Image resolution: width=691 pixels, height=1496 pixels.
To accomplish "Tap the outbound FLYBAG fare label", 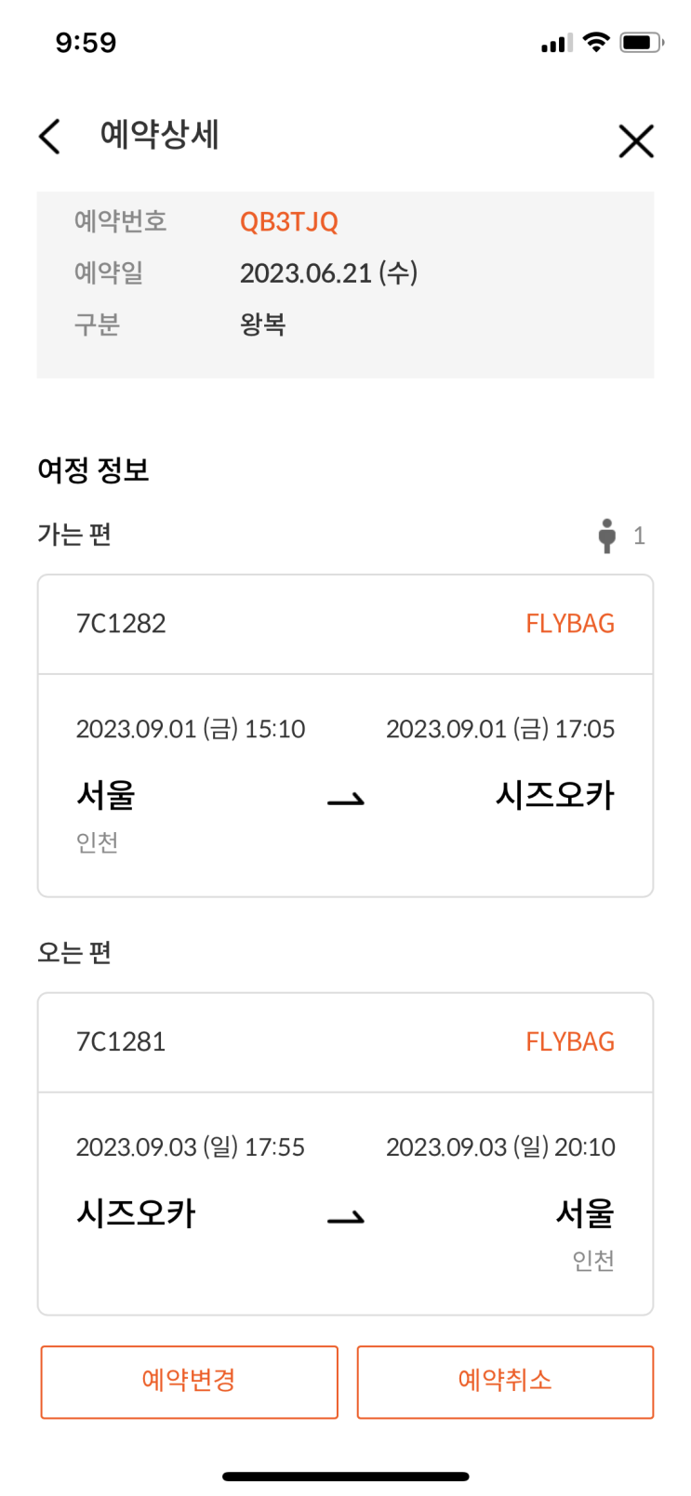I will point(570,623).
